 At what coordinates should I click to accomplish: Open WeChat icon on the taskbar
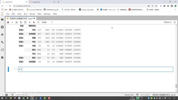point(23,98)
